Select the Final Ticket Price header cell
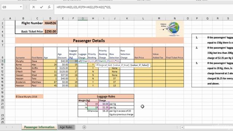Screen dimensions: 233x131 (175, 53)
